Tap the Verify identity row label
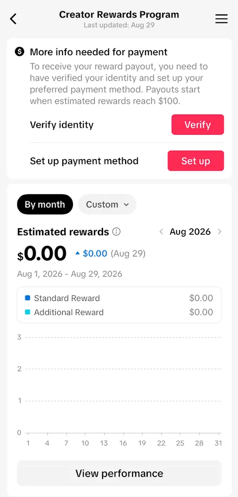 tap(61, 124)
